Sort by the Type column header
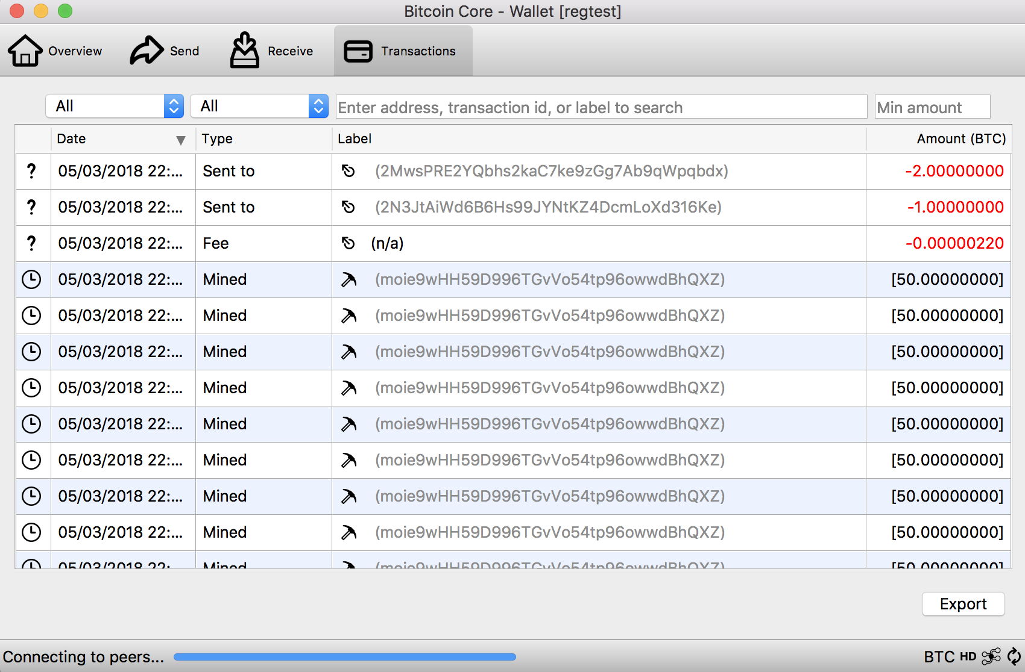This screenshot has height=672, width=1025. pyautogui.click(x=263, y=139)
